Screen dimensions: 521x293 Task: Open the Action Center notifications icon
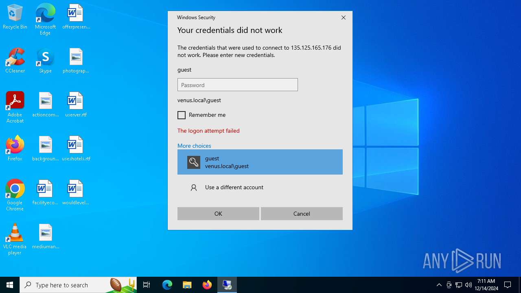(x=508, y=285)
